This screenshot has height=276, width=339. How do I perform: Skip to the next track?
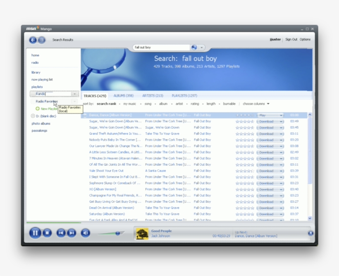[72, 233]
